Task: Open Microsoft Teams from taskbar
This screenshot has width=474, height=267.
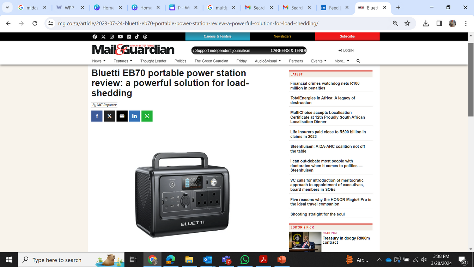Action: (226, 260)
